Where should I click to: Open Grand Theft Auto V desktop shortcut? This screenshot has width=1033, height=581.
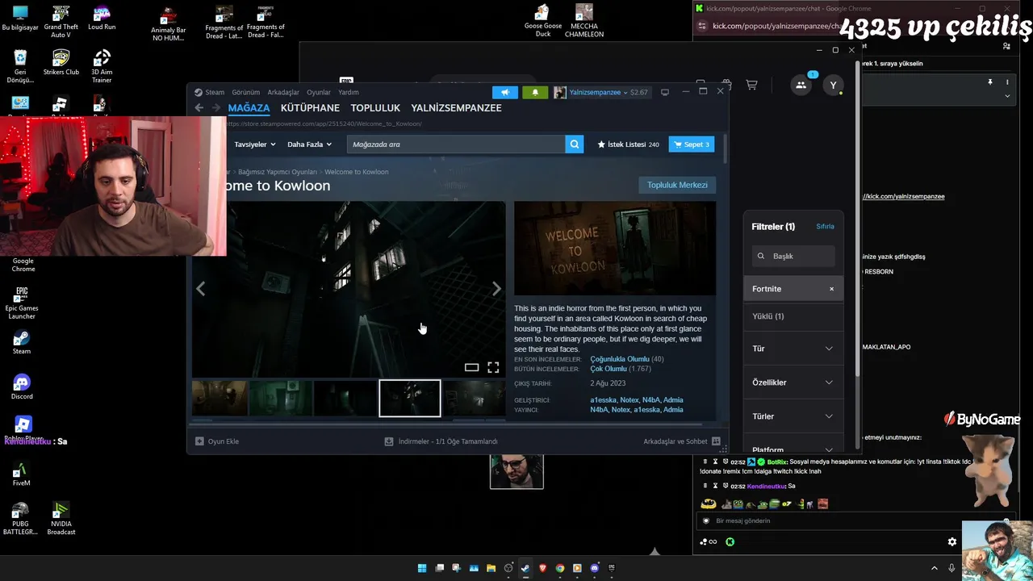click(61, 22)
